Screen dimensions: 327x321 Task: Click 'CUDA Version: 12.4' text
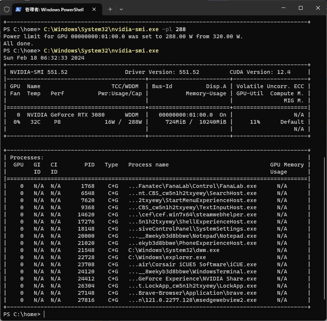[x=260, y=72]
